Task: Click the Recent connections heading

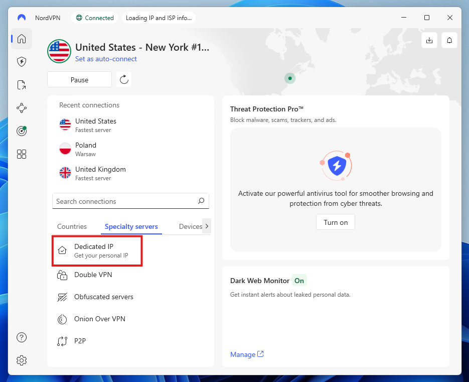Action: click(x=89, y=105)
